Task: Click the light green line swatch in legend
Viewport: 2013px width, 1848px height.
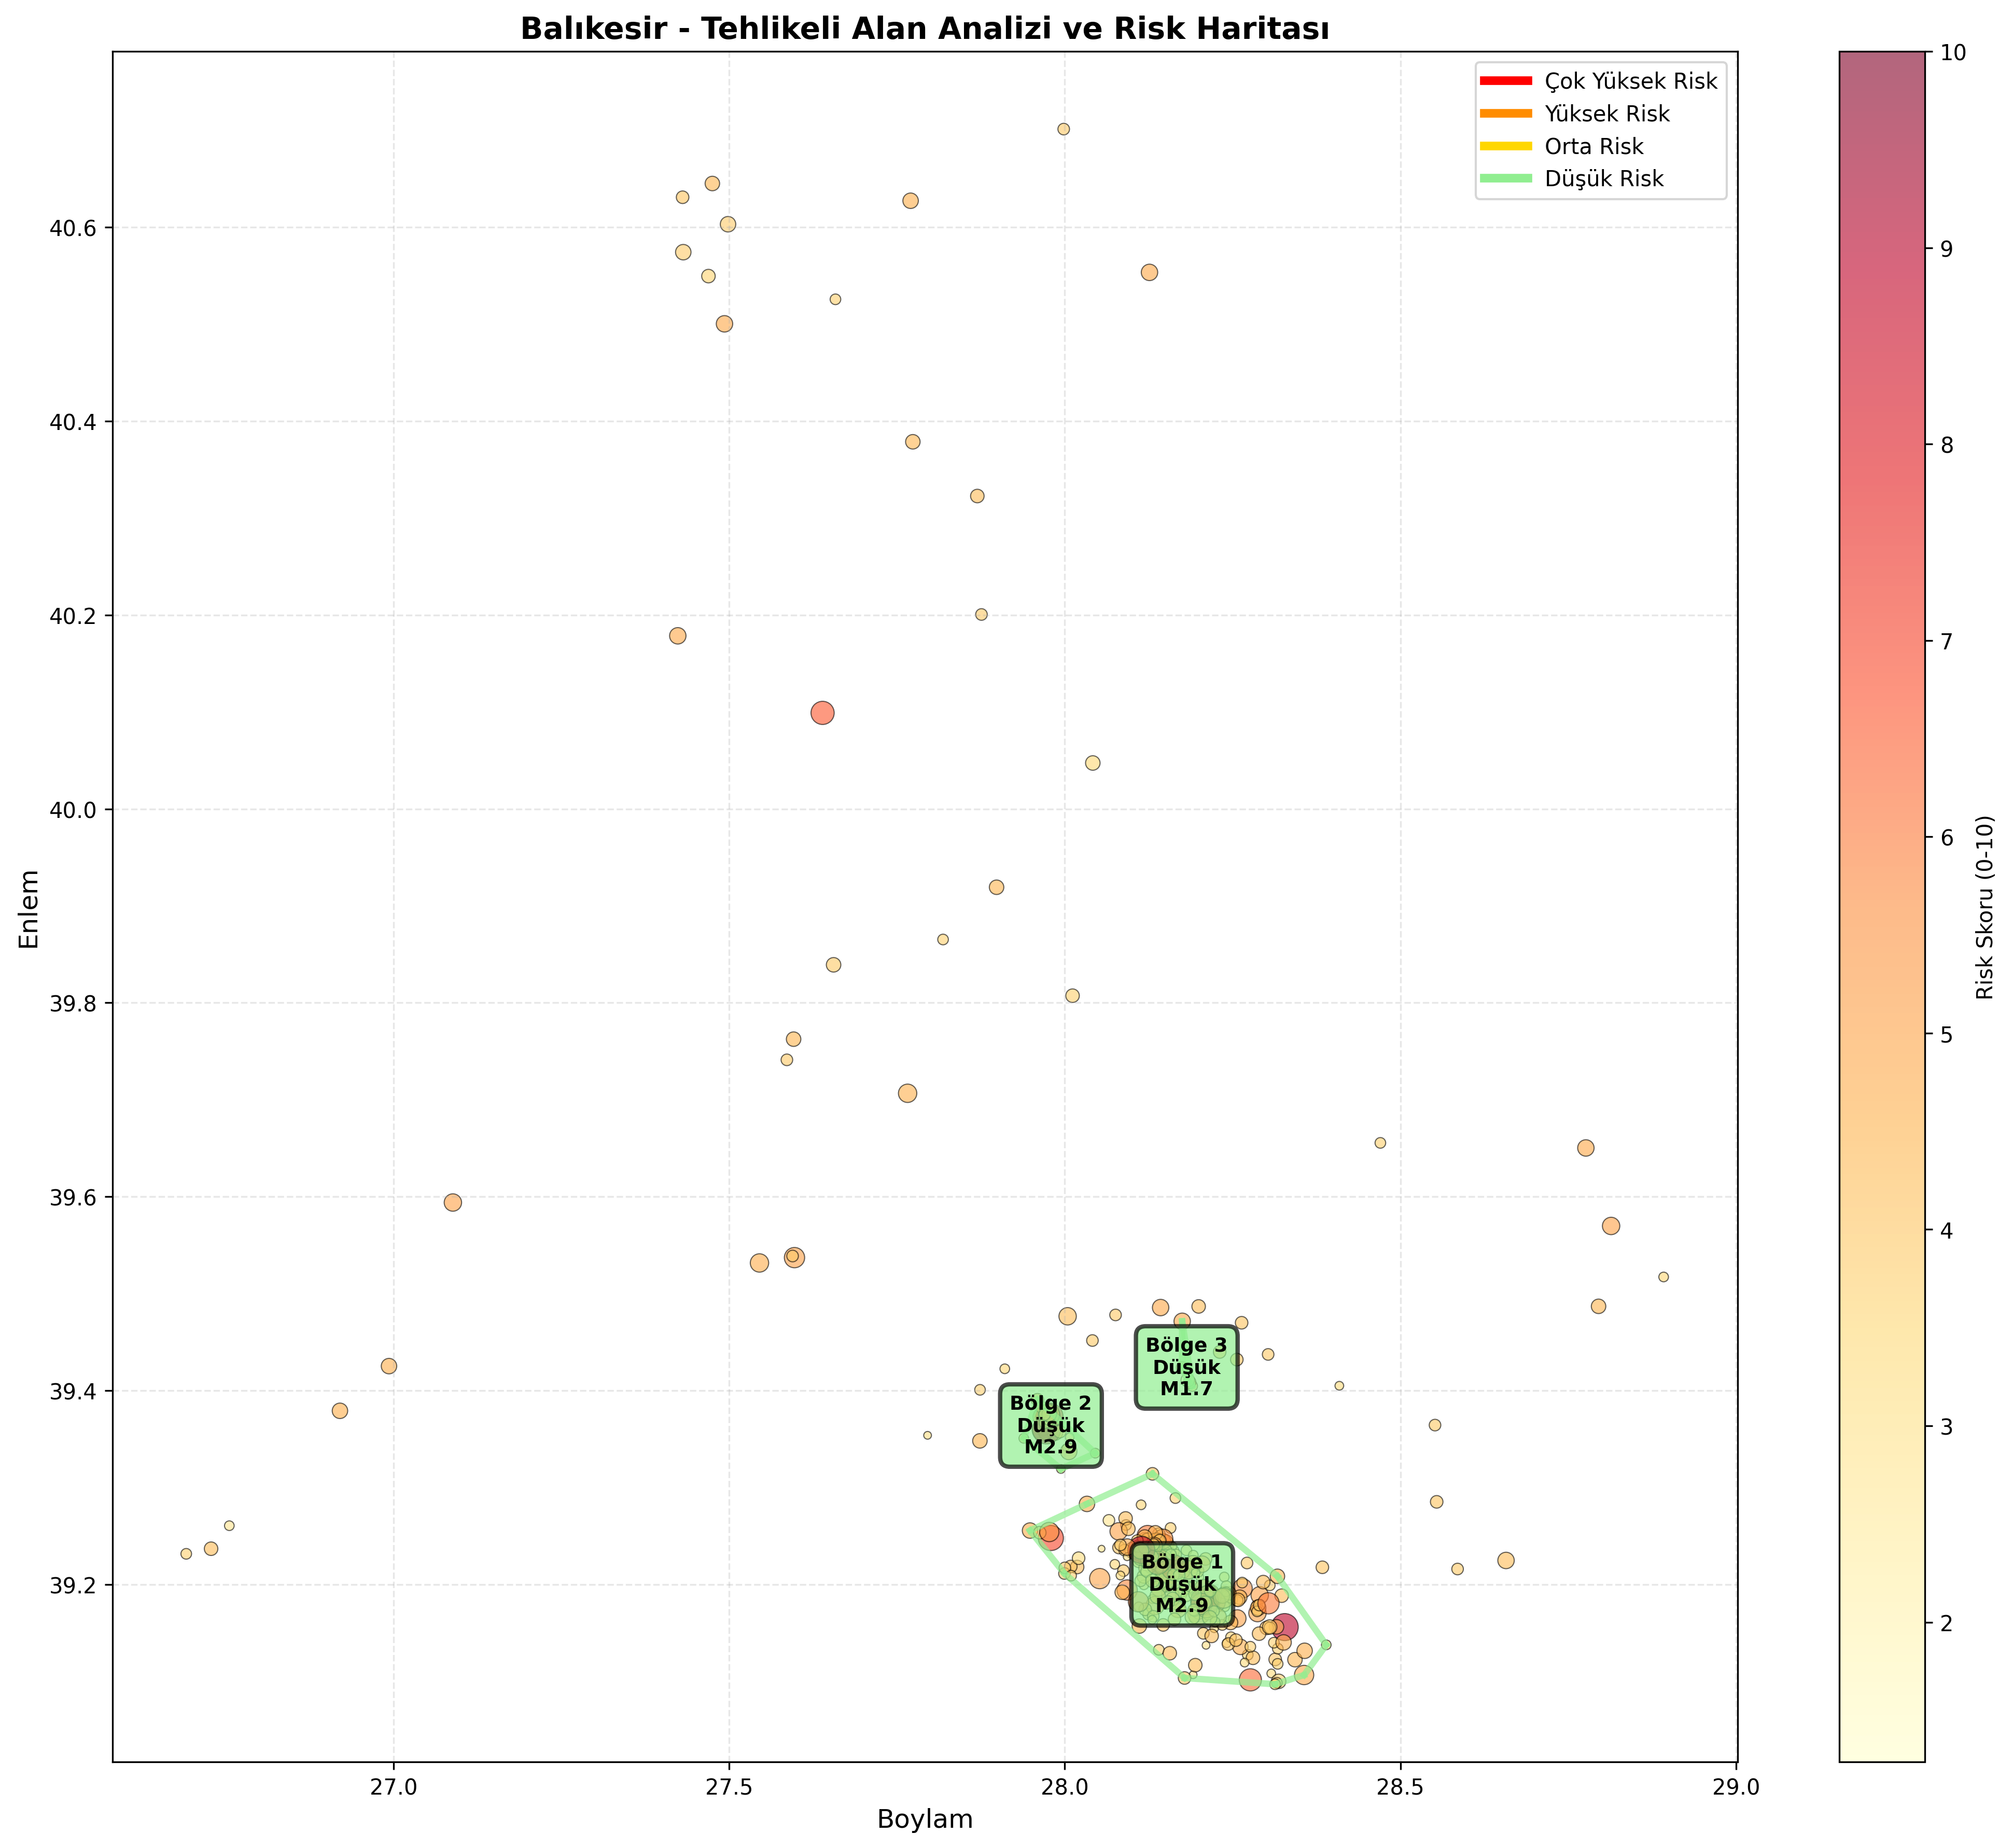Action: click(1505, 179)
